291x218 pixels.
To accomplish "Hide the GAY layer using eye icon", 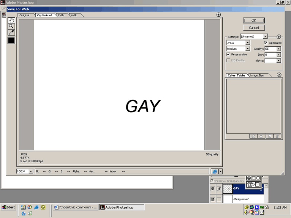I will point(212,188).
